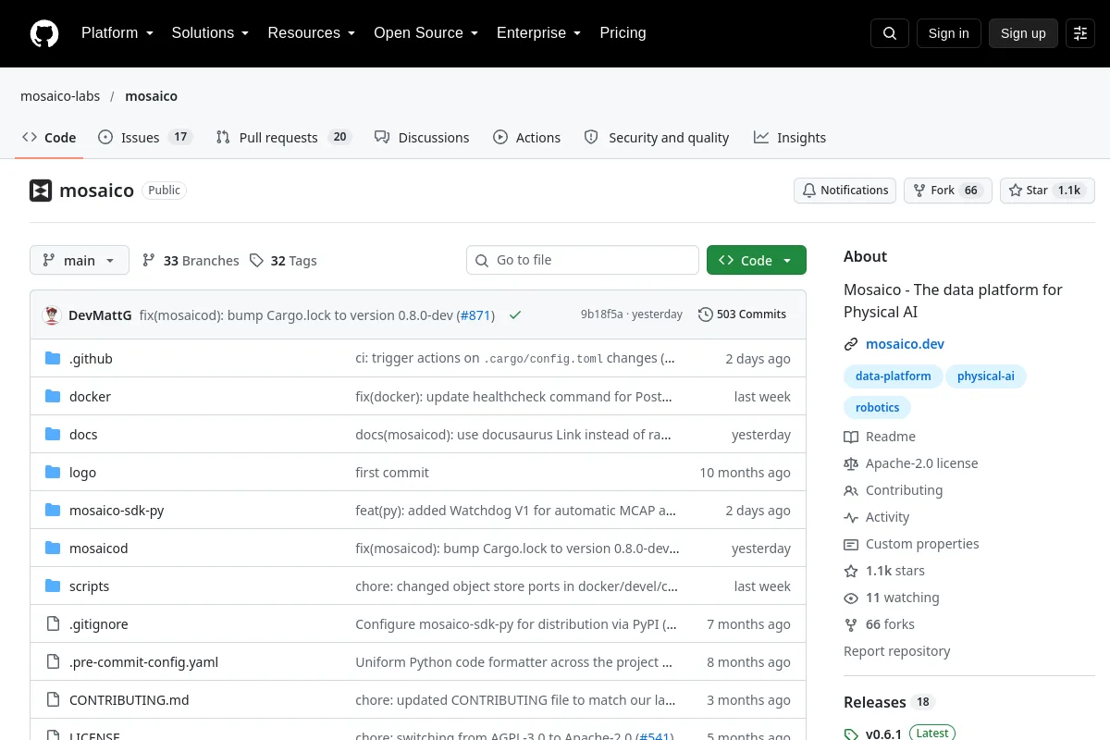
Task: Click the .gitignore file icon
Action: [53, 624]
